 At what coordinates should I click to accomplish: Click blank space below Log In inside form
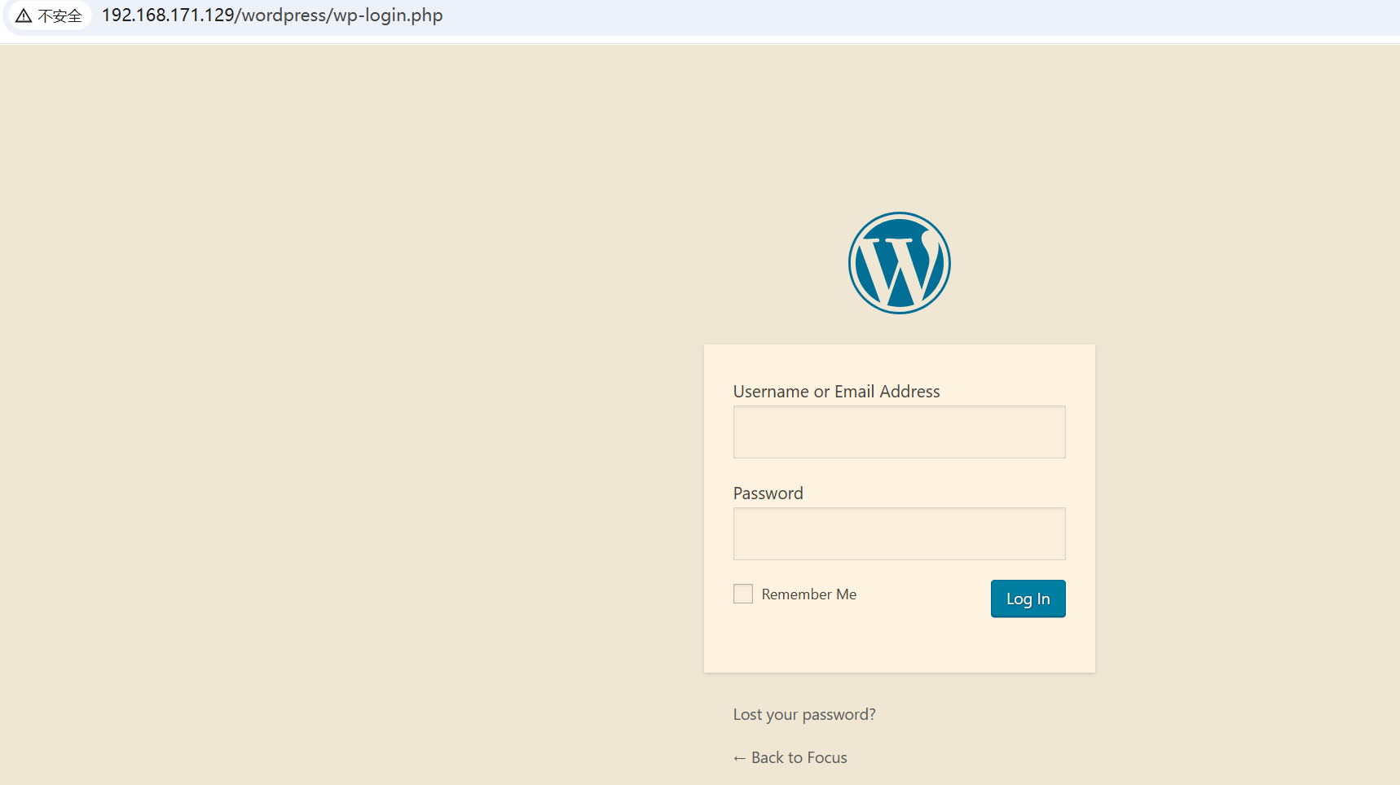899,647
